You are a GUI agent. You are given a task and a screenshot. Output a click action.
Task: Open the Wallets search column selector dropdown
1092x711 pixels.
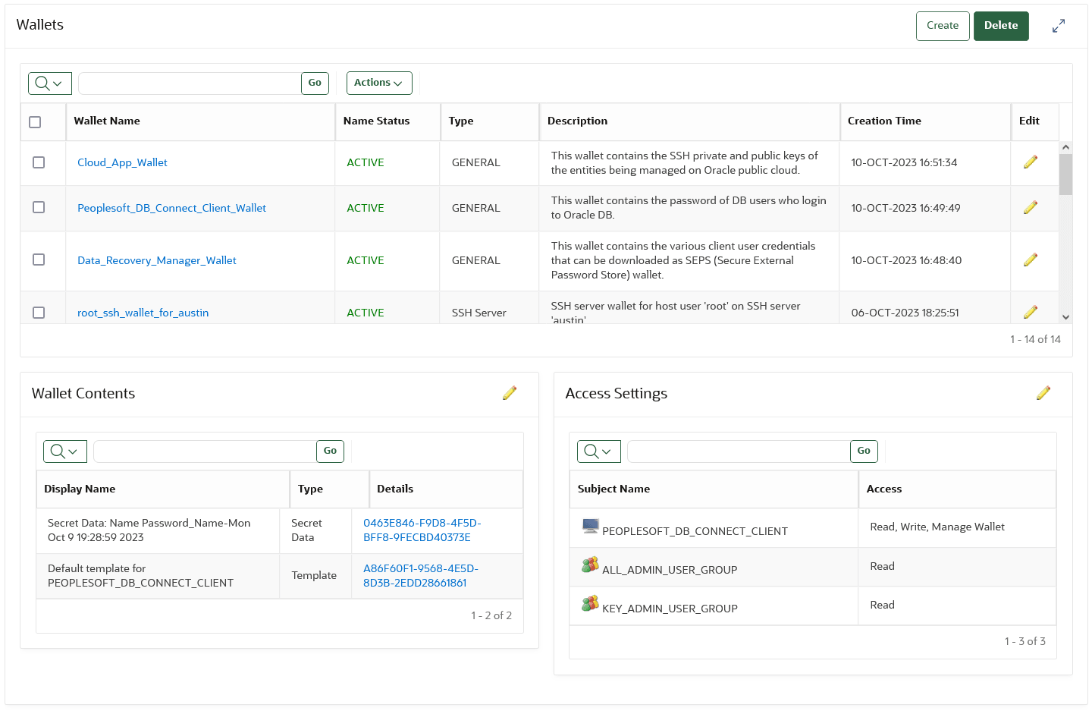coord(49,83)
